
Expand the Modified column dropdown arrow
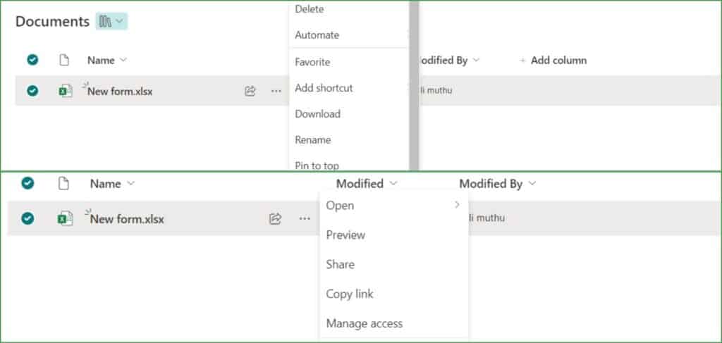pos(393,184)
